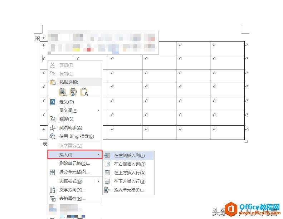Click the table move handle icon
Viewport: 283px width, 219px height.
37,39
